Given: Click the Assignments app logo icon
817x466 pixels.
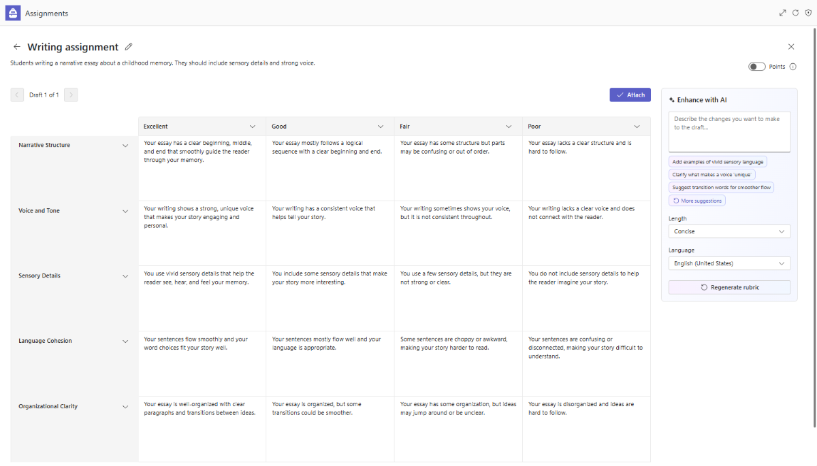Looking at the screenshot, I should click(x=13, y=13).
